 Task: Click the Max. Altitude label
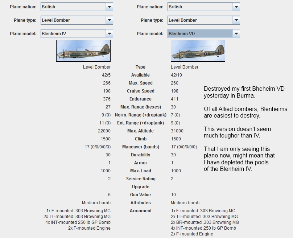click(141, 131)
